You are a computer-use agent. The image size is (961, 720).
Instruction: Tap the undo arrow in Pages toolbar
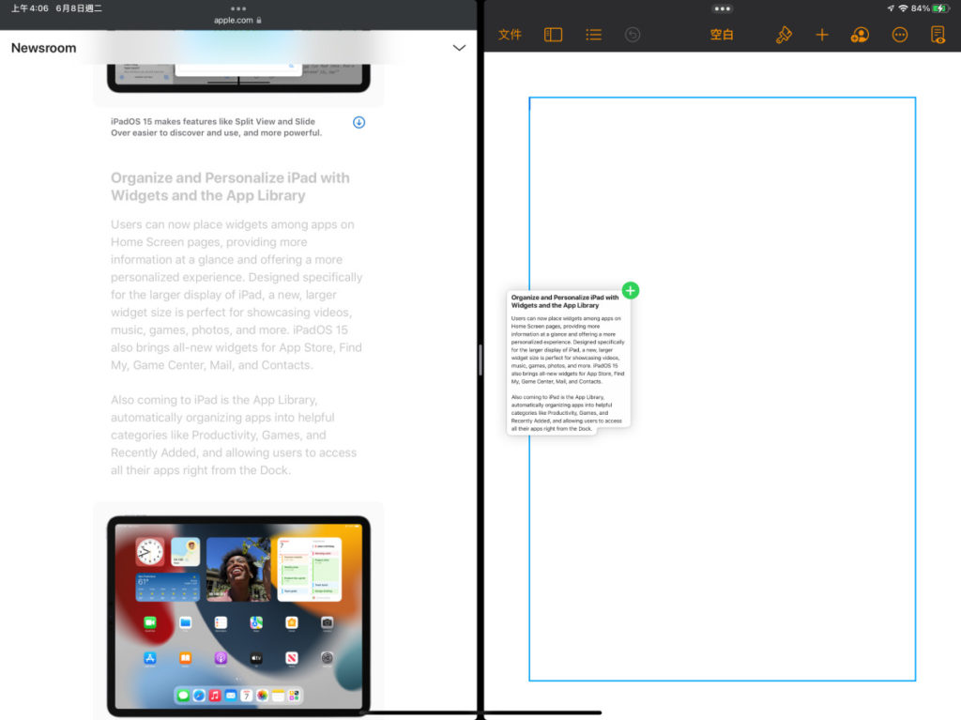[633, 35]
